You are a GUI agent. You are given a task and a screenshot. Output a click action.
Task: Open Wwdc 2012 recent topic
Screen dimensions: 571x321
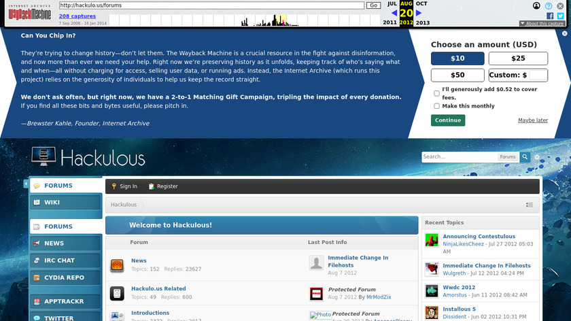tap(459, 288)
